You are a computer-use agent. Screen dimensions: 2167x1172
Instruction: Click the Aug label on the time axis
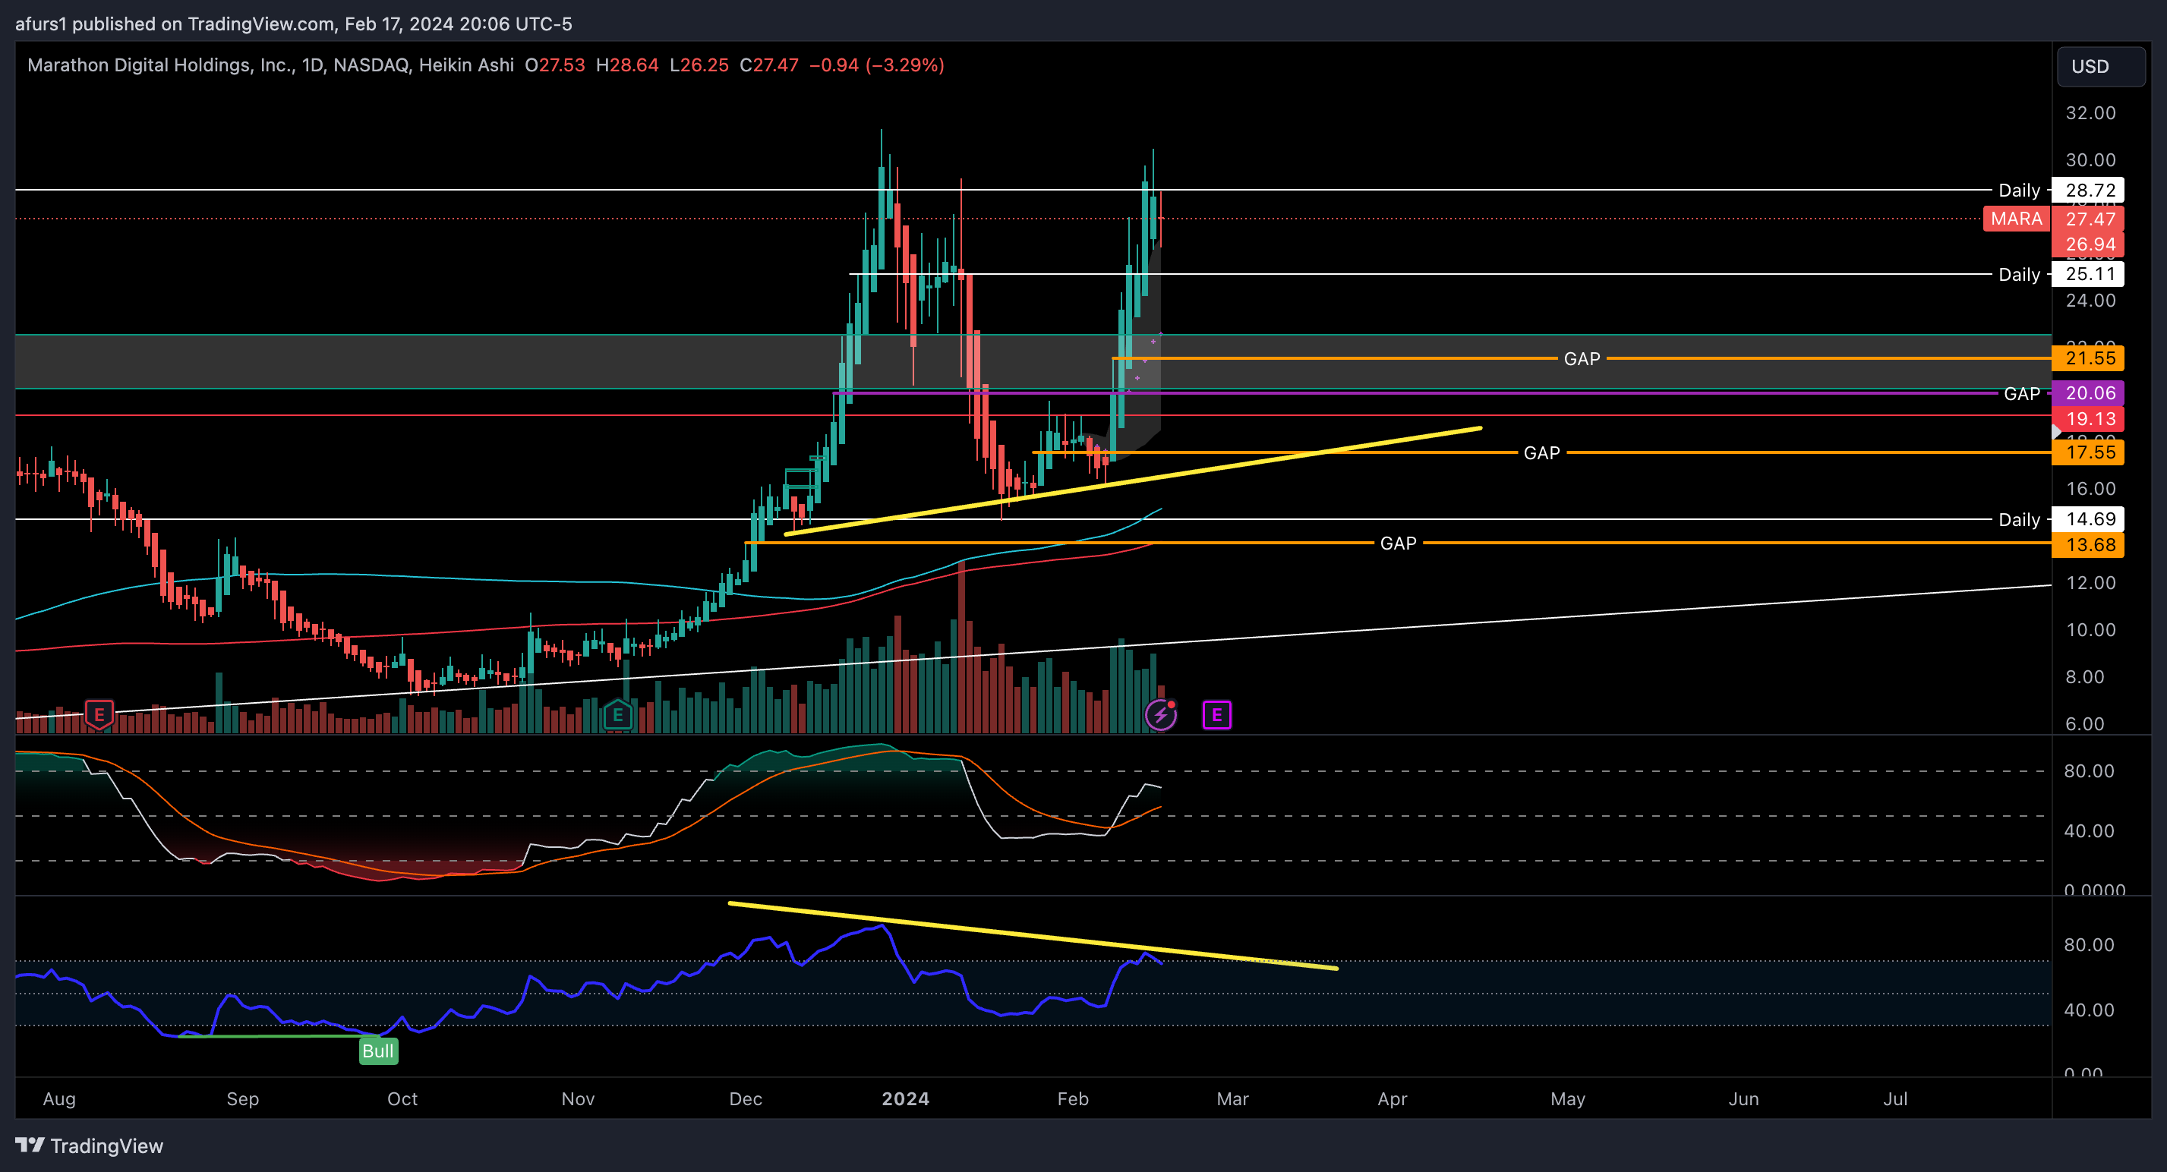click(59, 1099)
